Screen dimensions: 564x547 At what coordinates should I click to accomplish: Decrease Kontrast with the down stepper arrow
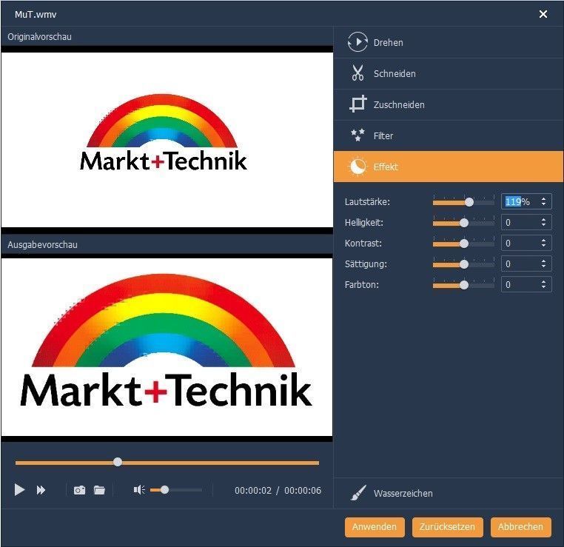(x=543, y=246)
